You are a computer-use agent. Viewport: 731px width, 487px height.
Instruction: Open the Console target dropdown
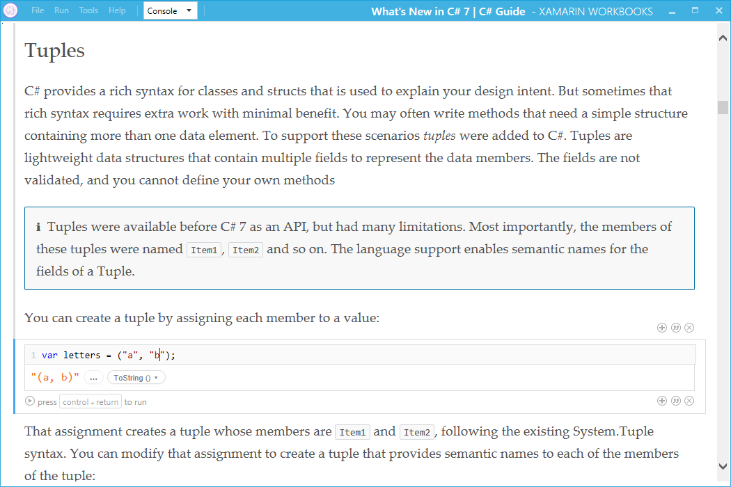tap(170, 11)
